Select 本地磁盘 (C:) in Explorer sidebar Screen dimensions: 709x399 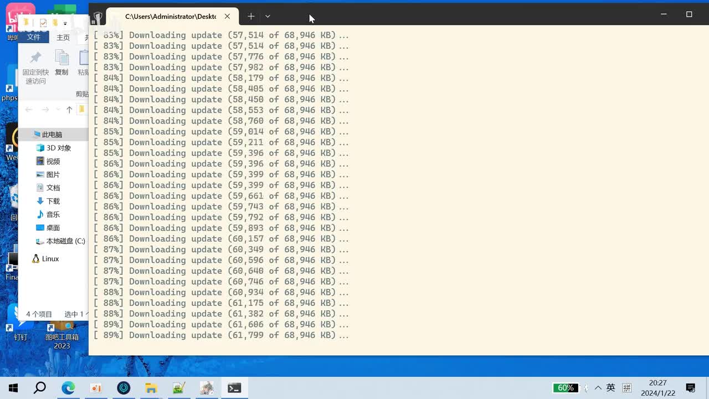pos(61,241)
